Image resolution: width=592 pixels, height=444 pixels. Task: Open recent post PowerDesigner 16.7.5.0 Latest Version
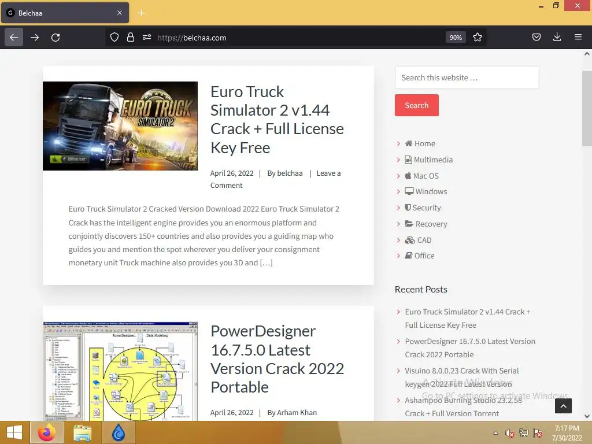(470, 347)
